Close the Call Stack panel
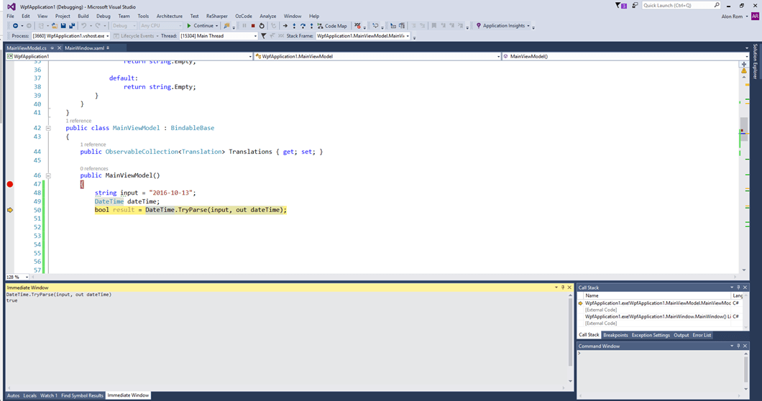Image resolution: width=762 pixels, height=401 pixels. (745, 287)
